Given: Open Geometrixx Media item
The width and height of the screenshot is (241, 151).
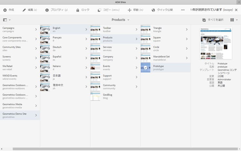Looking at the screenshot, I should coord(20,105).
